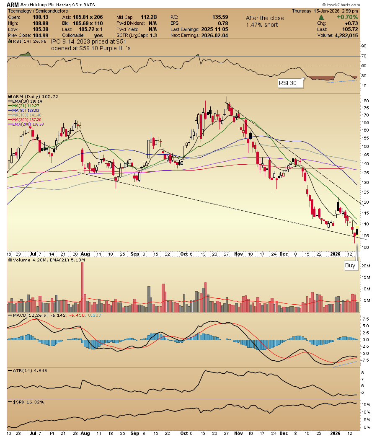The height and width of the screenshot is (437, 377).
Task: Click the Optionable yes field
Action: click(83, 35)
